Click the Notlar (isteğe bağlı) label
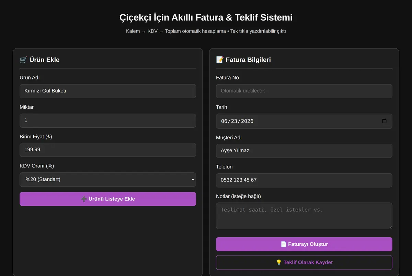This screenshot has width=412, height=276. click(238, 196)
